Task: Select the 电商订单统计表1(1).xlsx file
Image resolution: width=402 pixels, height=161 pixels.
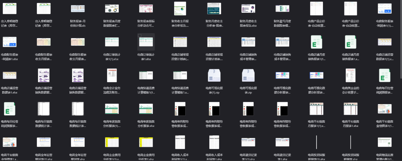Action: (x=112, y=43)
